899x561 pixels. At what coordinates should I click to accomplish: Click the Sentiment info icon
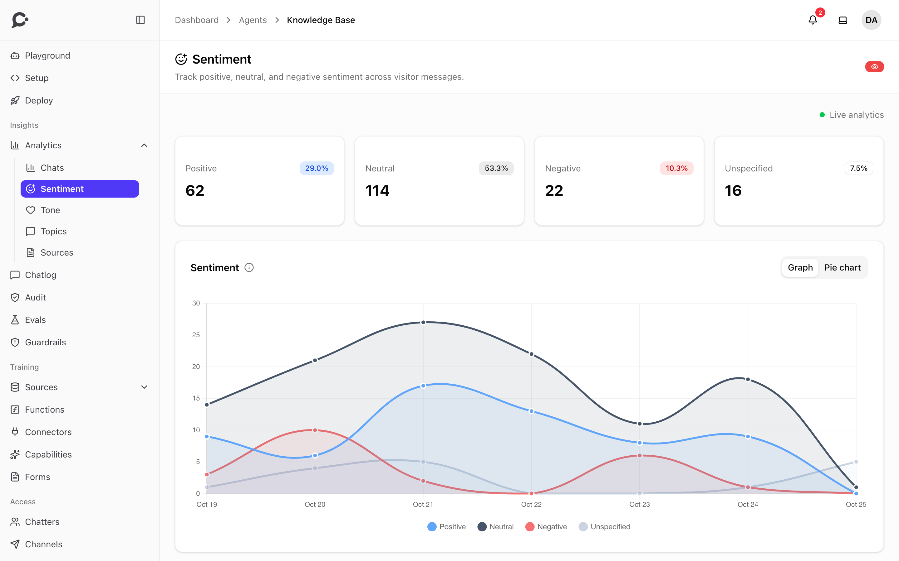click(249, 267)
